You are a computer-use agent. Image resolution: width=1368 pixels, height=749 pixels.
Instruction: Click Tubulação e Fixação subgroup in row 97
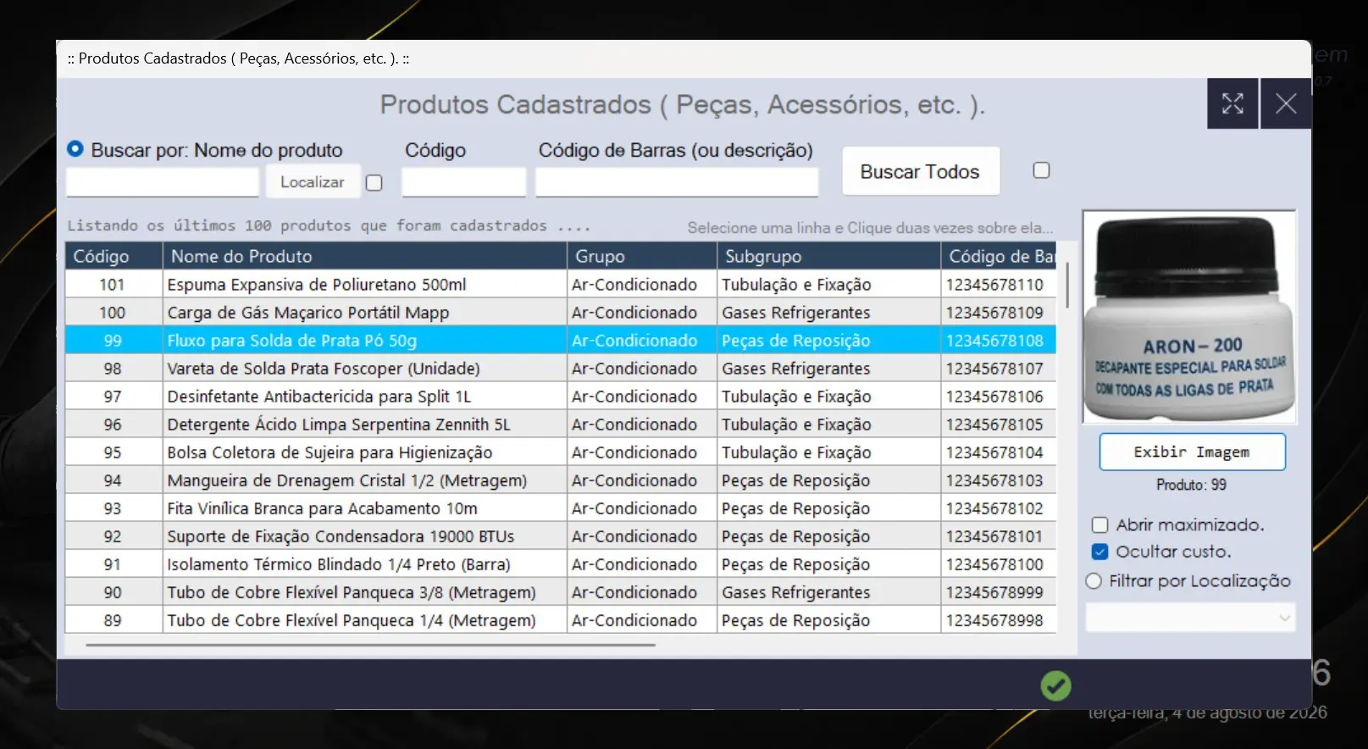tap(828, 396)
